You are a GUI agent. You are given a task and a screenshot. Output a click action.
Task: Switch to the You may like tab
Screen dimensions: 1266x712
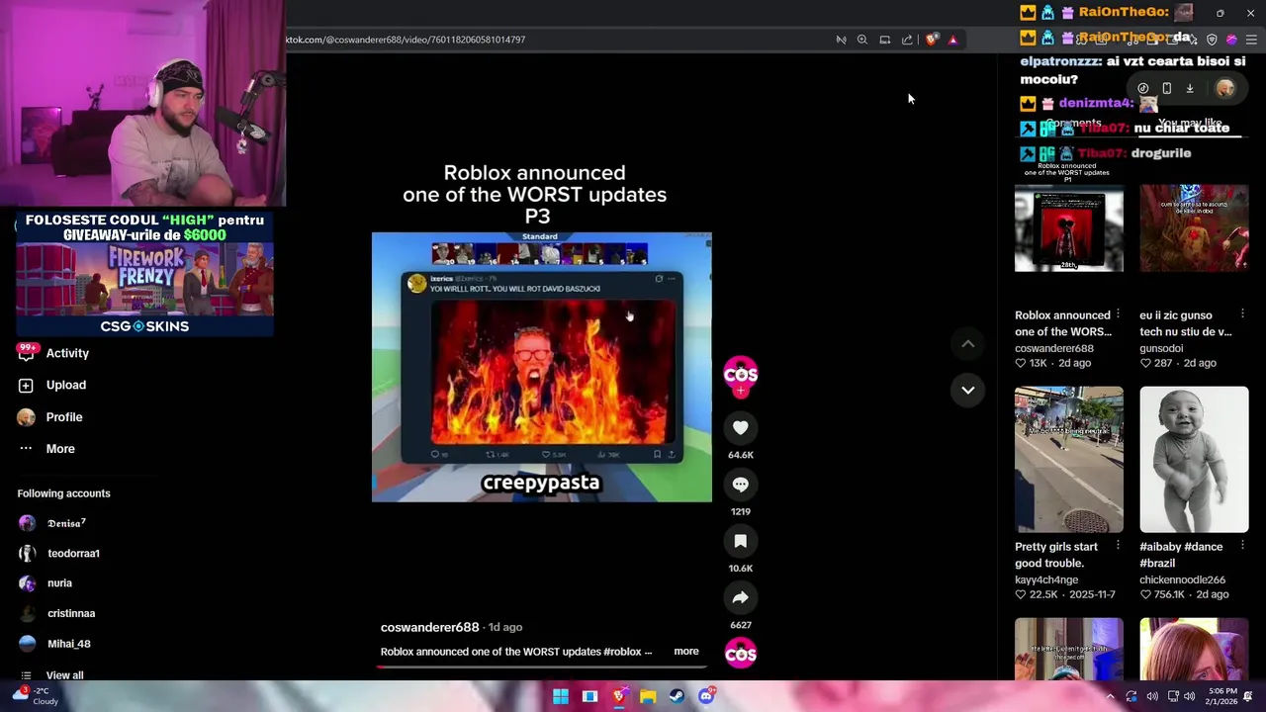tap(1190, 124)
